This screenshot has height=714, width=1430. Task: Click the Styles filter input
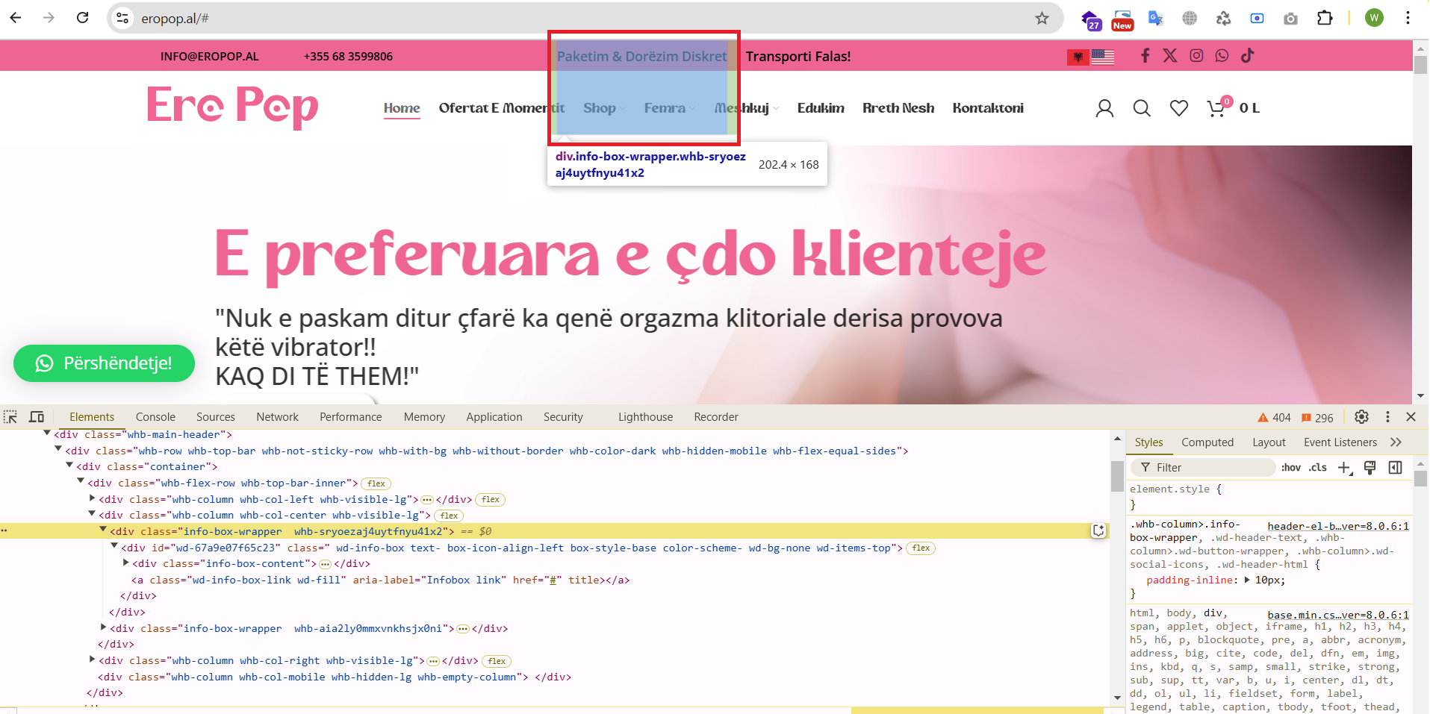click(1204, 468)
